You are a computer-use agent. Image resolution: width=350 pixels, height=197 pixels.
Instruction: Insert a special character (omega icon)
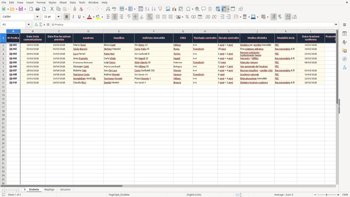coord(188,9)
